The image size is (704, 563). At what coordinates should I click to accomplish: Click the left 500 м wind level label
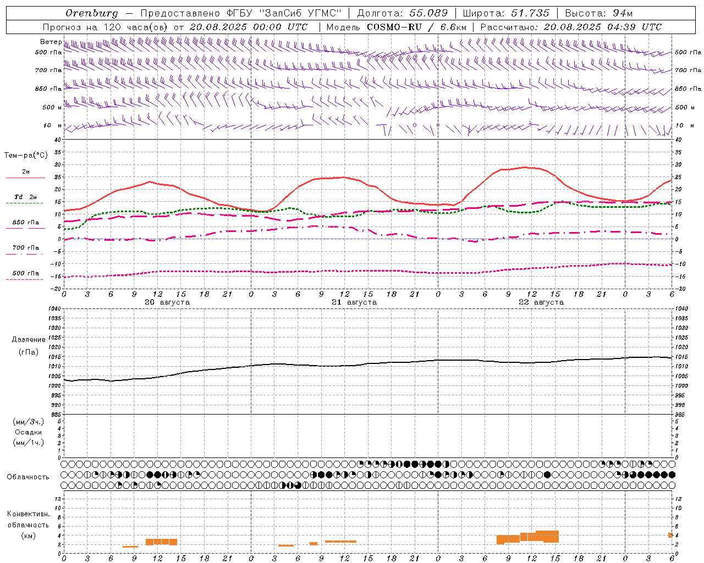click(x=48, y=107)
